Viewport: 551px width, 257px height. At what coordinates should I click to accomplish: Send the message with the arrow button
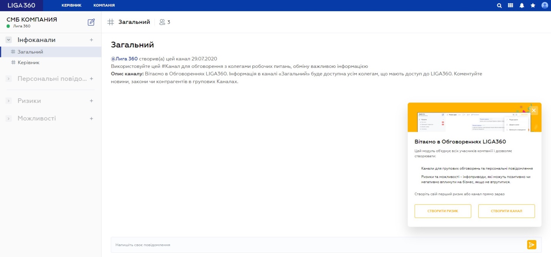(531, 245)
